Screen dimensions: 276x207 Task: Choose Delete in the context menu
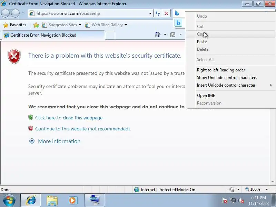(230, 49)
